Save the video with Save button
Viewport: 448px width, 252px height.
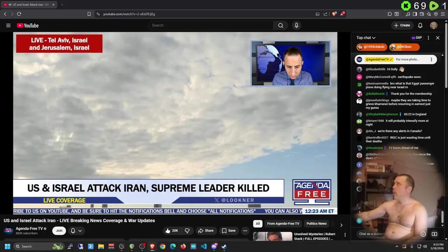[x=229, y=231]
